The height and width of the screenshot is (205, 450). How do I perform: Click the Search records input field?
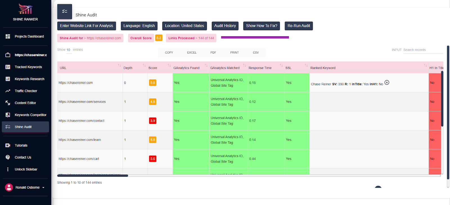pos(423,50)
